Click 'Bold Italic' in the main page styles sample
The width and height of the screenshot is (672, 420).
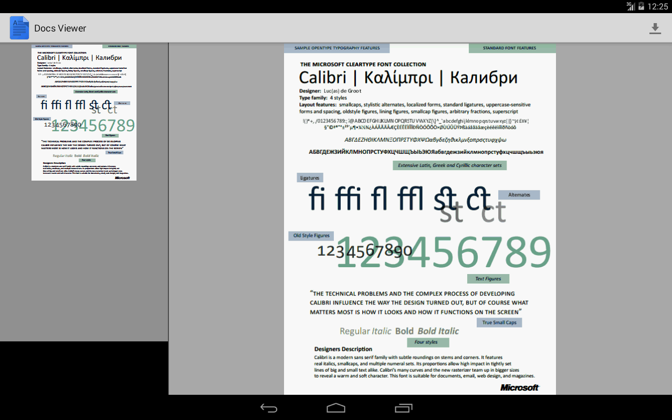click(x=438, y=331)
